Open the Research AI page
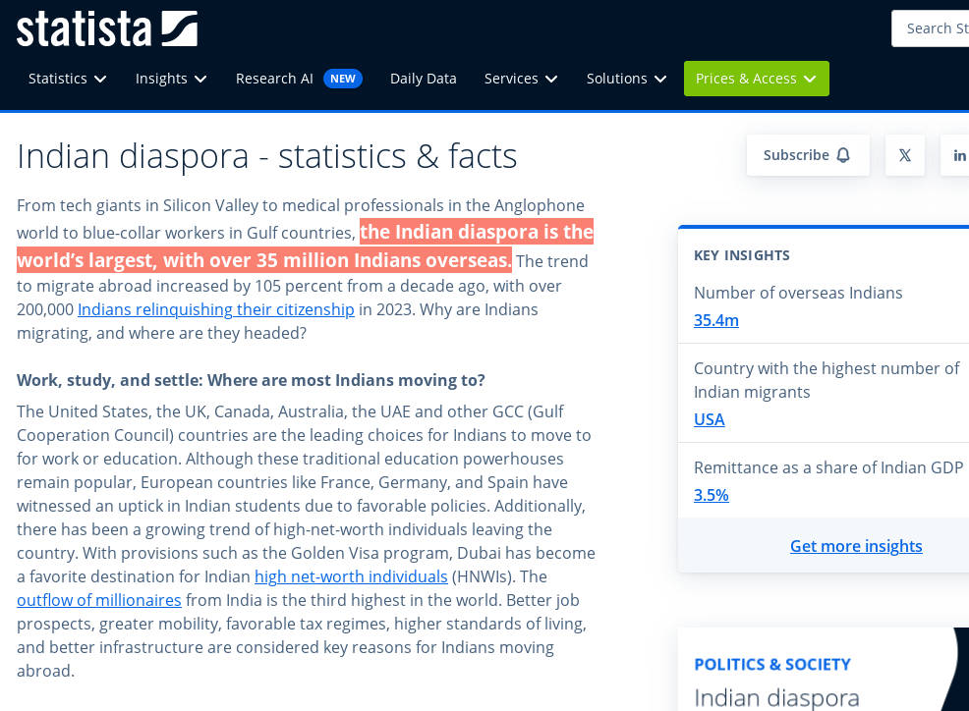969x711 pixels. pyautogui.click(x=274, y=79)
